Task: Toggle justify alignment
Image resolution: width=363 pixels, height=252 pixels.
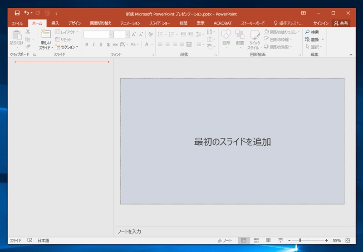Action: 182,44
